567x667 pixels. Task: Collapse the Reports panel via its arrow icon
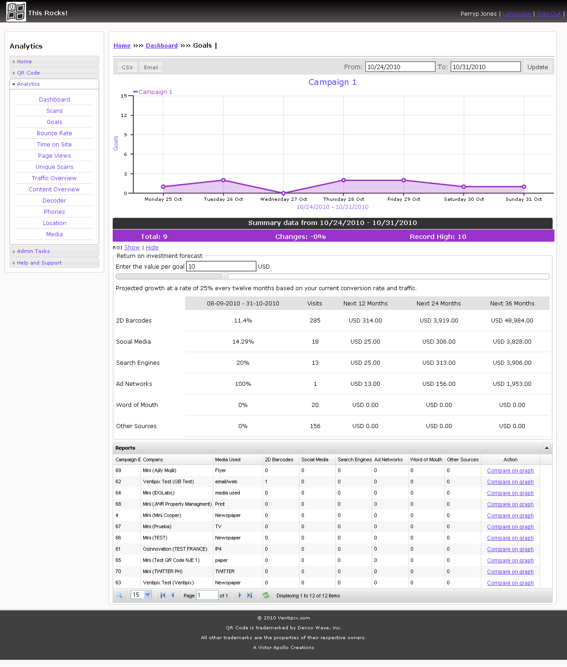pos(547,447)
